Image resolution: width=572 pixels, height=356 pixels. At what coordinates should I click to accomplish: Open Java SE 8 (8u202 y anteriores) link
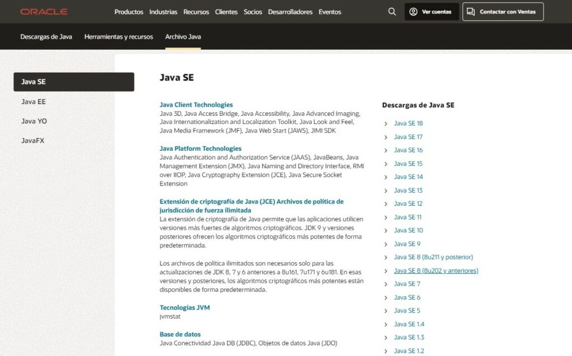[436, 270]
